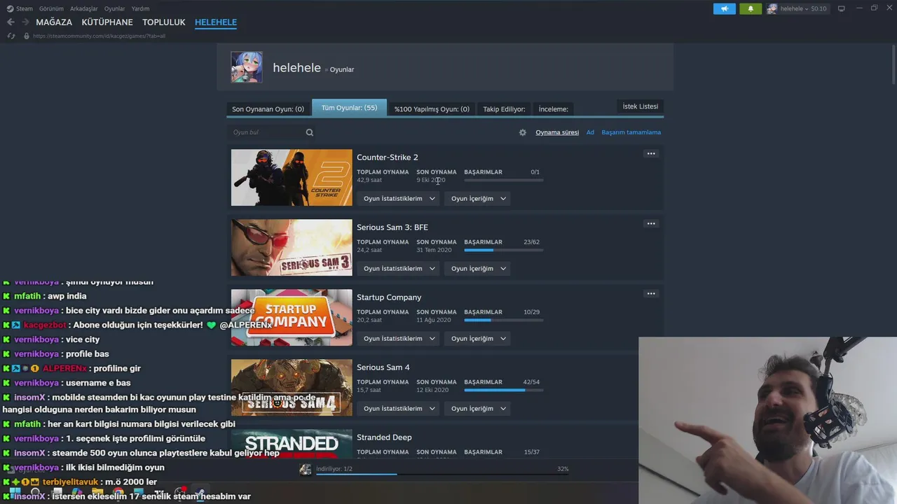Click Serious Sam 3 achievements progress bar 23/62

click(x=504, y=250)
